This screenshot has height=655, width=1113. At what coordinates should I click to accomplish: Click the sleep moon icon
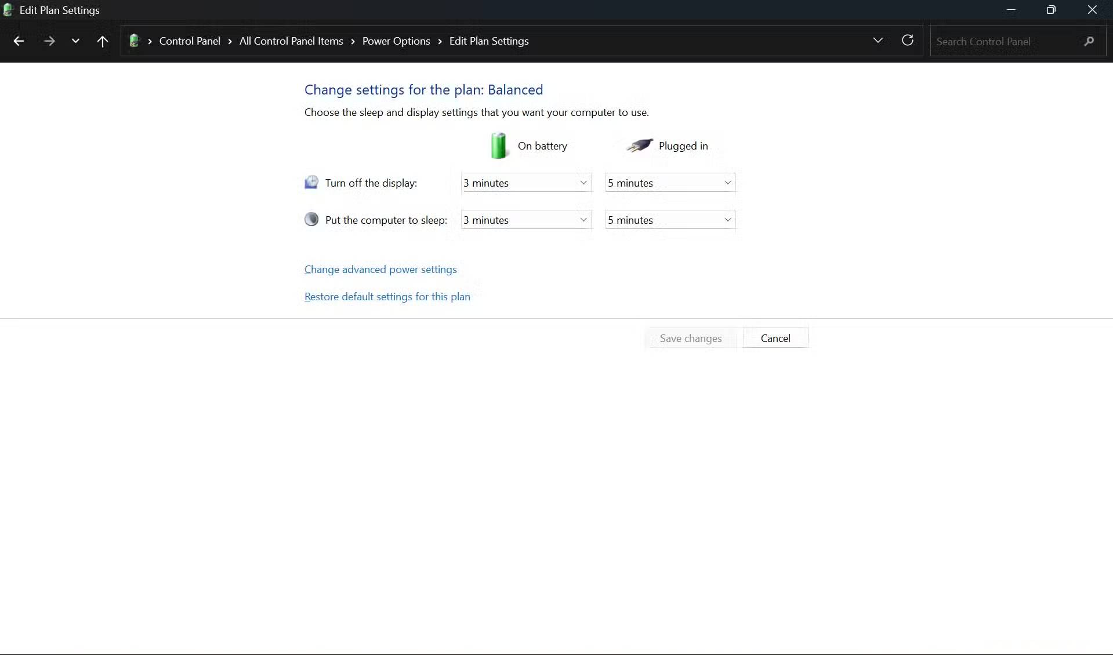311,219
